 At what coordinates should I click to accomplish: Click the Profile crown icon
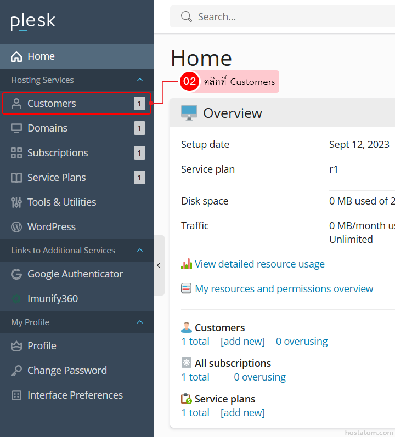point(16,346)
